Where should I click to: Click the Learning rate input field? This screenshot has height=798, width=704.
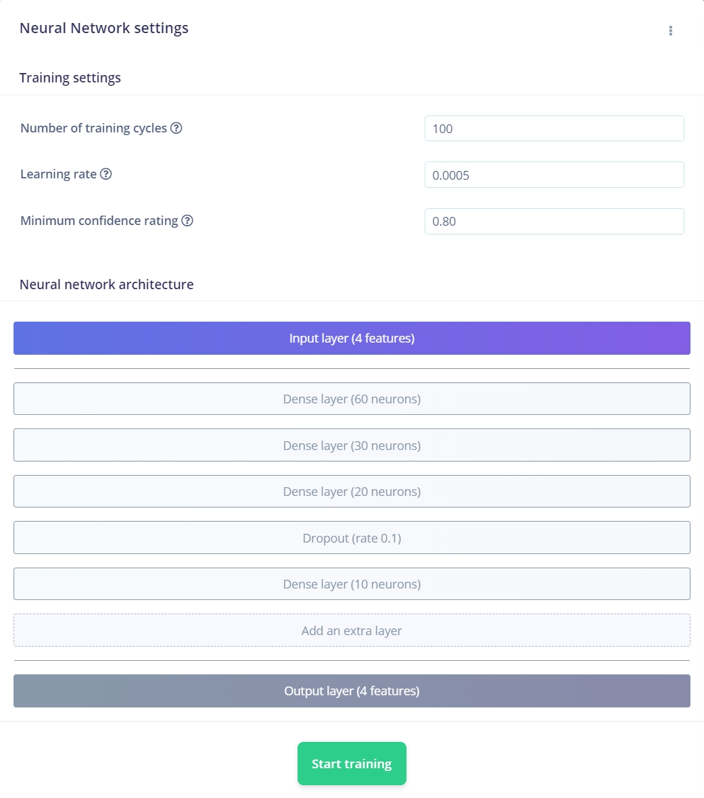tap(555, 174)
